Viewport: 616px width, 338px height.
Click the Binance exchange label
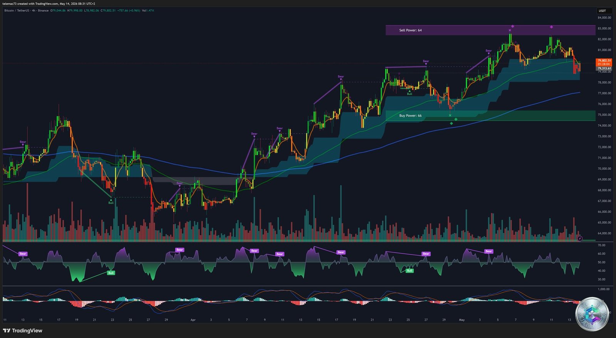(44, 10)
